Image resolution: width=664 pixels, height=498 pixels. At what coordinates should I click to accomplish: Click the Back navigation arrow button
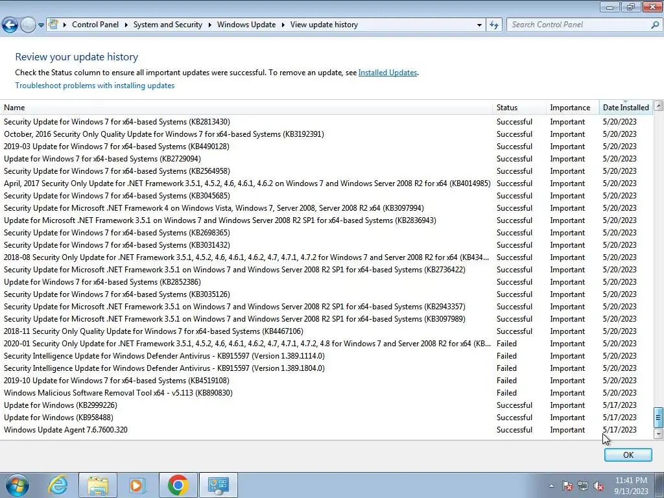tap(10, 25)
